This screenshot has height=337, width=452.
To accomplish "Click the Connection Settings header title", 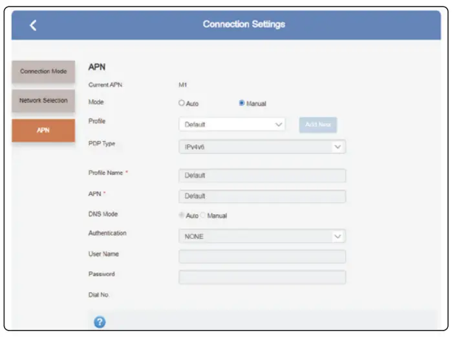I will click(244, 24).
